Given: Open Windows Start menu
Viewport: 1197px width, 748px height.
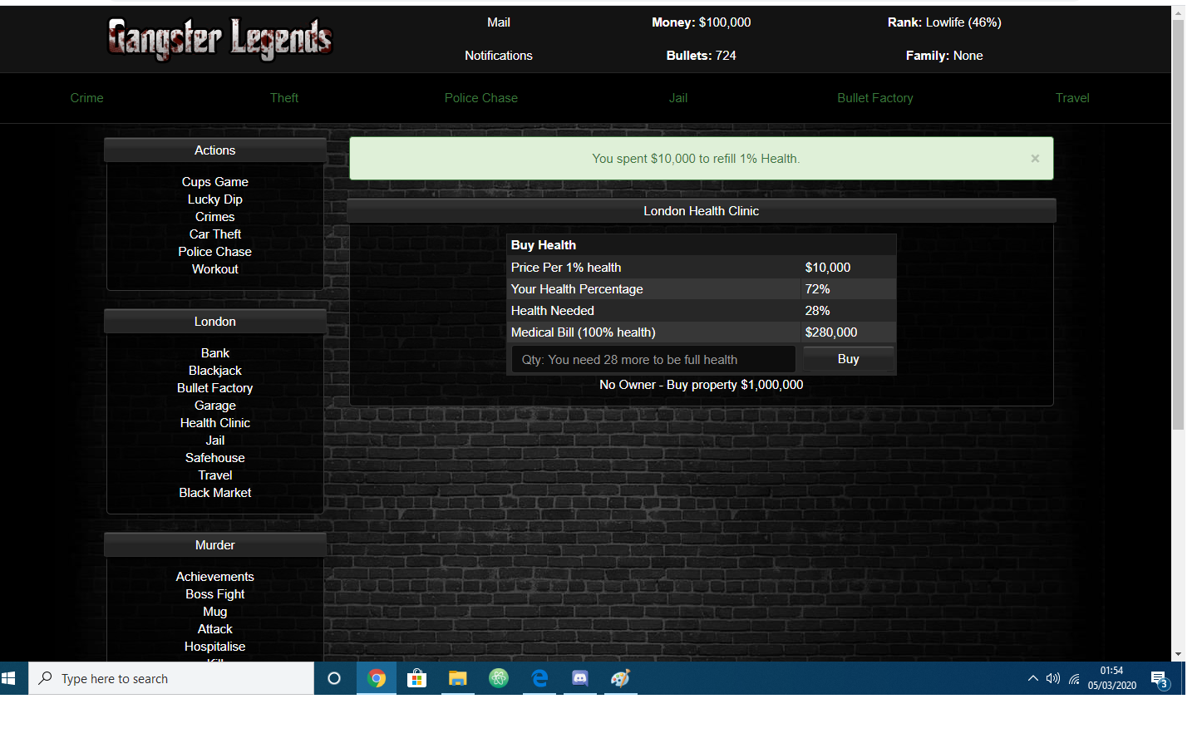Looking at the screenshot, I should [x=9, y=678].
